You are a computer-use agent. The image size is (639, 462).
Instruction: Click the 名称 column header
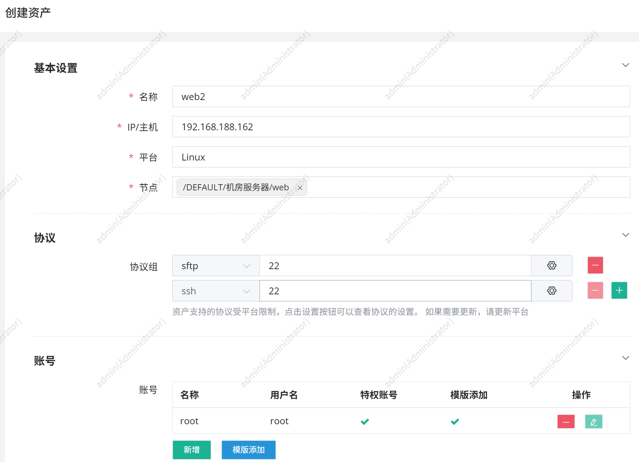[189, 395]
